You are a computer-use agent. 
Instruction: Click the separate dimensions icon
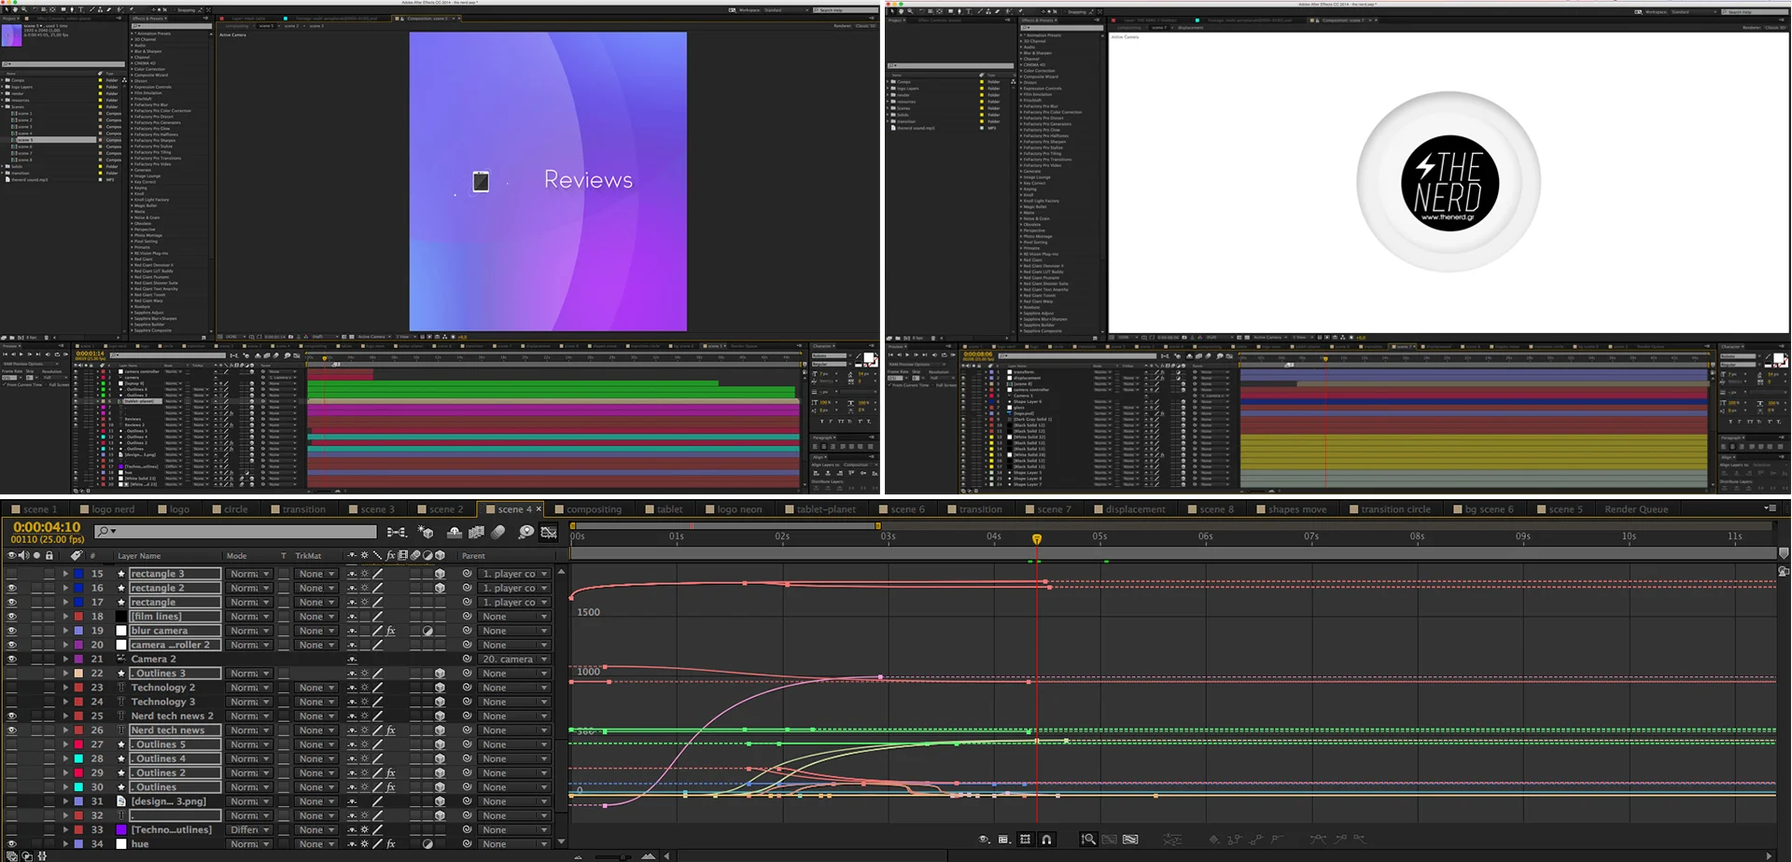point(1172,840)
